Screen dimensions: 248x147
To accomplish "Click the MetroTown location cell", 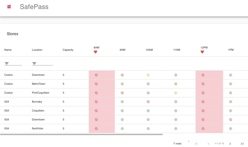I will coord(38,84).
